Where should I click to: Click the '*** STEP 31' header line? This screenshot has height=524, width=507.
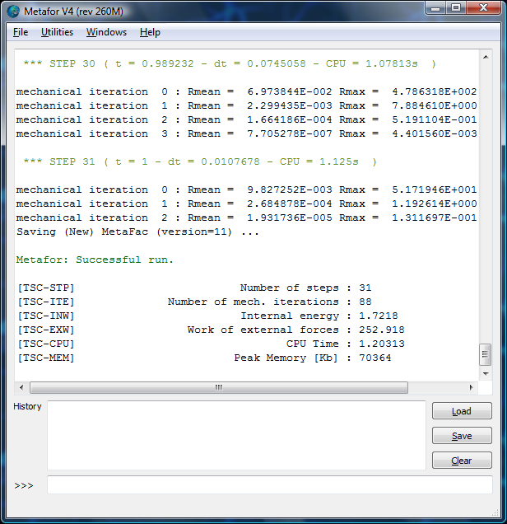click(200, 161)
